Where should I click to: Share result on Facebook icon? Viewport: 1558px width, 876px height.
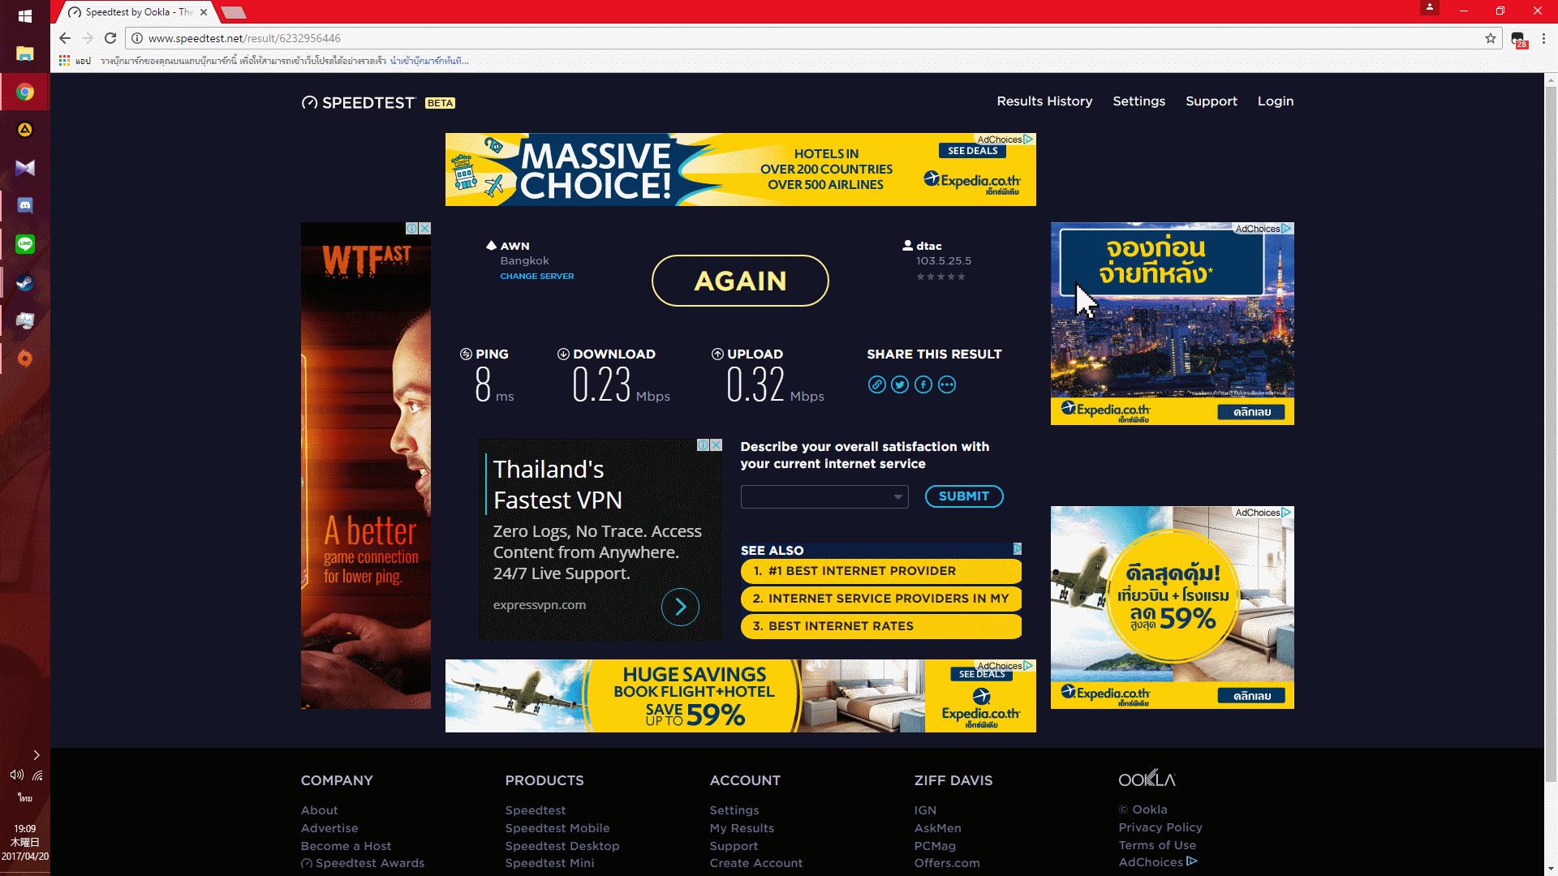click(x=923, y=384)
